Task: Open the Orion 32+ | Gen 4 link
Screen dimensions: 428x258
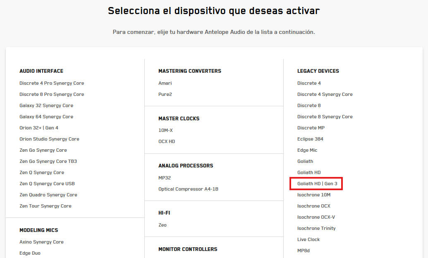Action: pyautogui.click(x=39, y=128)
